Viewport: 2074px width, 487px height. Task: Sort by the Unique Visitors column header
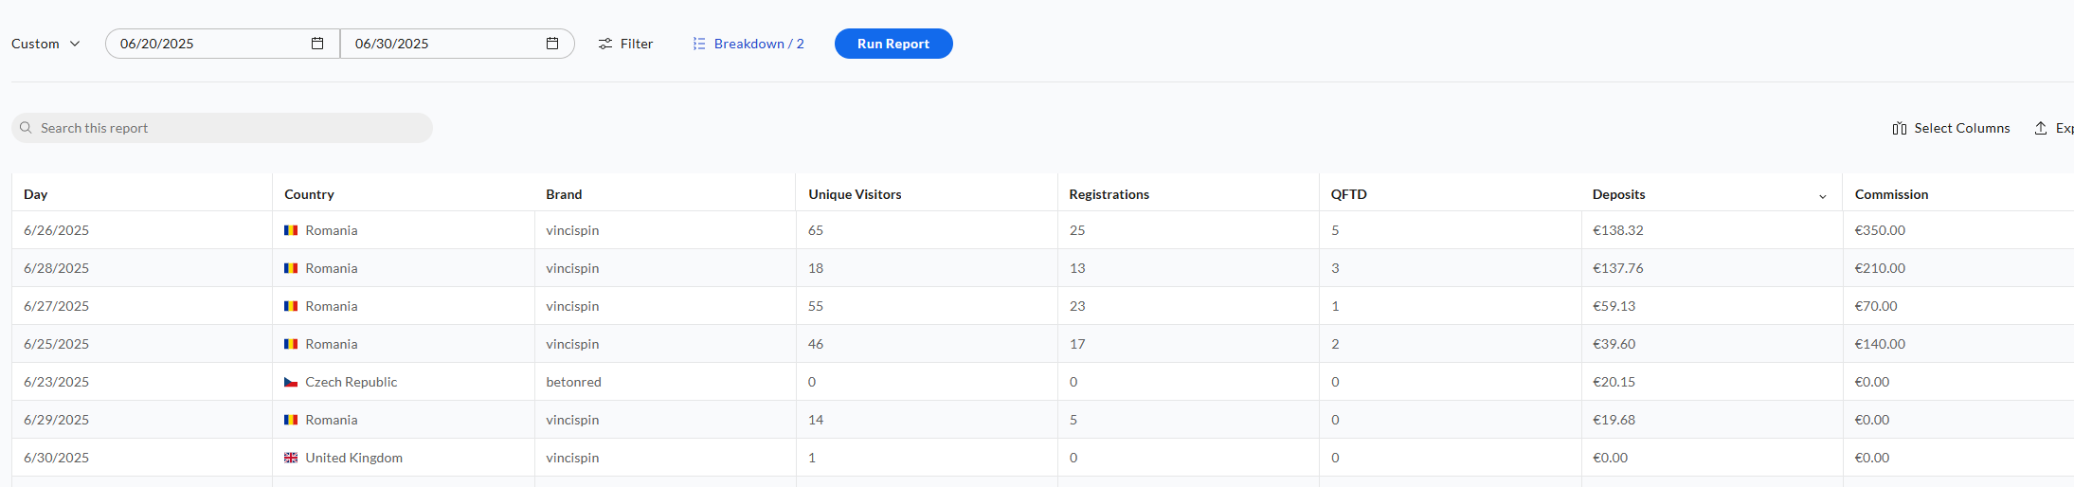tap(855, 194)
